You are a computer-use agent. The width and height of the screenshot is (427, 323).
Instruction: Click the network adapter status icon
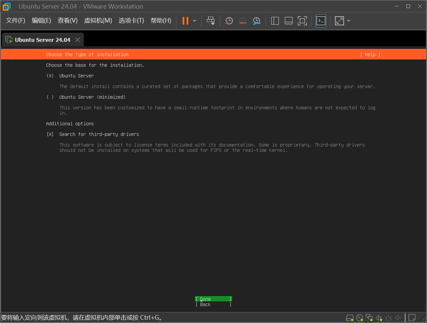tap(369, 318)
